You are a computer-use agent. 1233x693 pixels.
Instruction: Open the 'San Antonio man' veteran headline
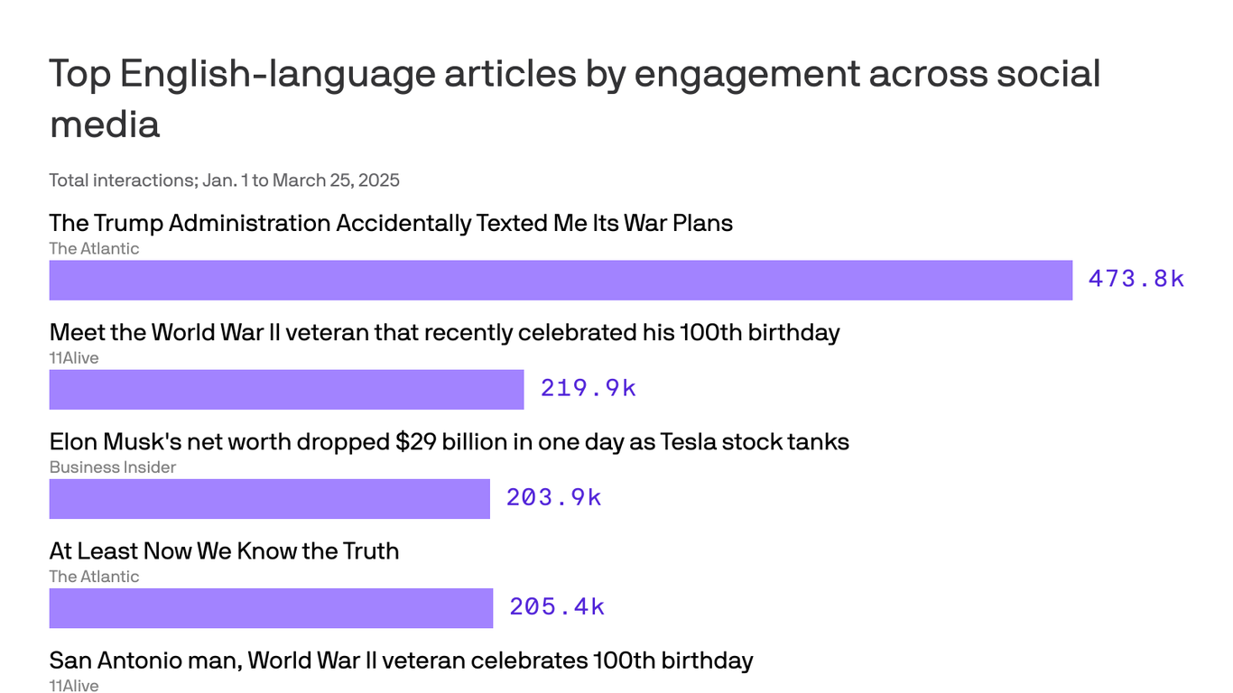(x=401, y=661)
